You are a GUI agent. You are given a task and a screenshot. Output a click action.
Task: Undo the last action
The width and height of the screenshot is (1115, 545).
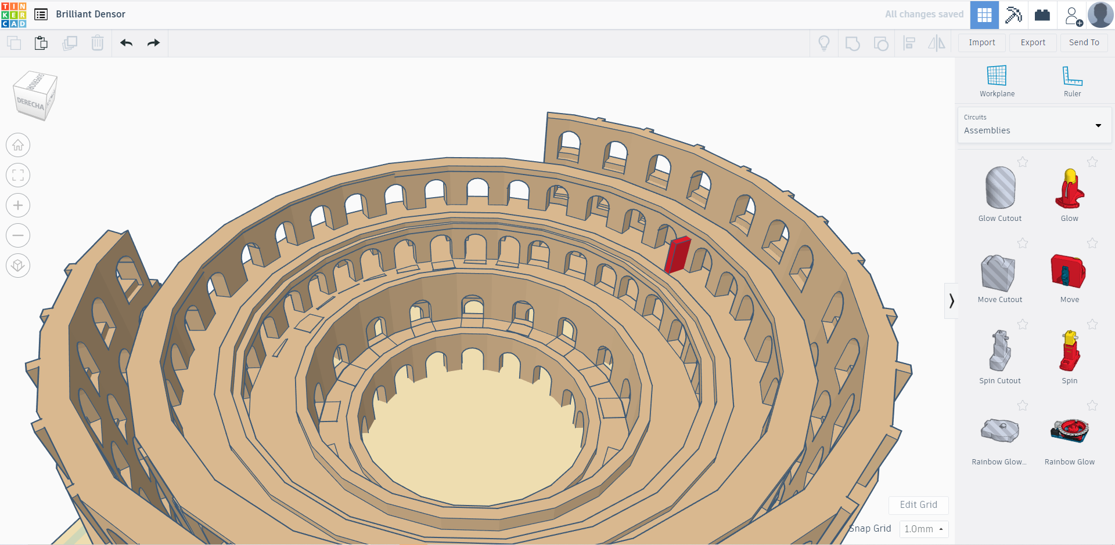[127, 43]
